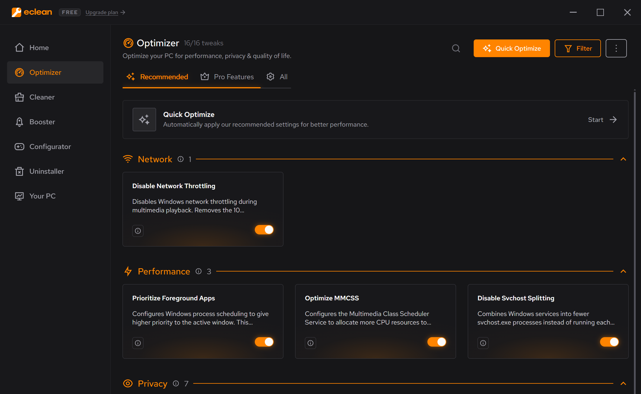The width and height of the screenshot is (641, 394).
Task: Click the Start arrow icon
Action: pyautogui.click(x=613, y=120)
